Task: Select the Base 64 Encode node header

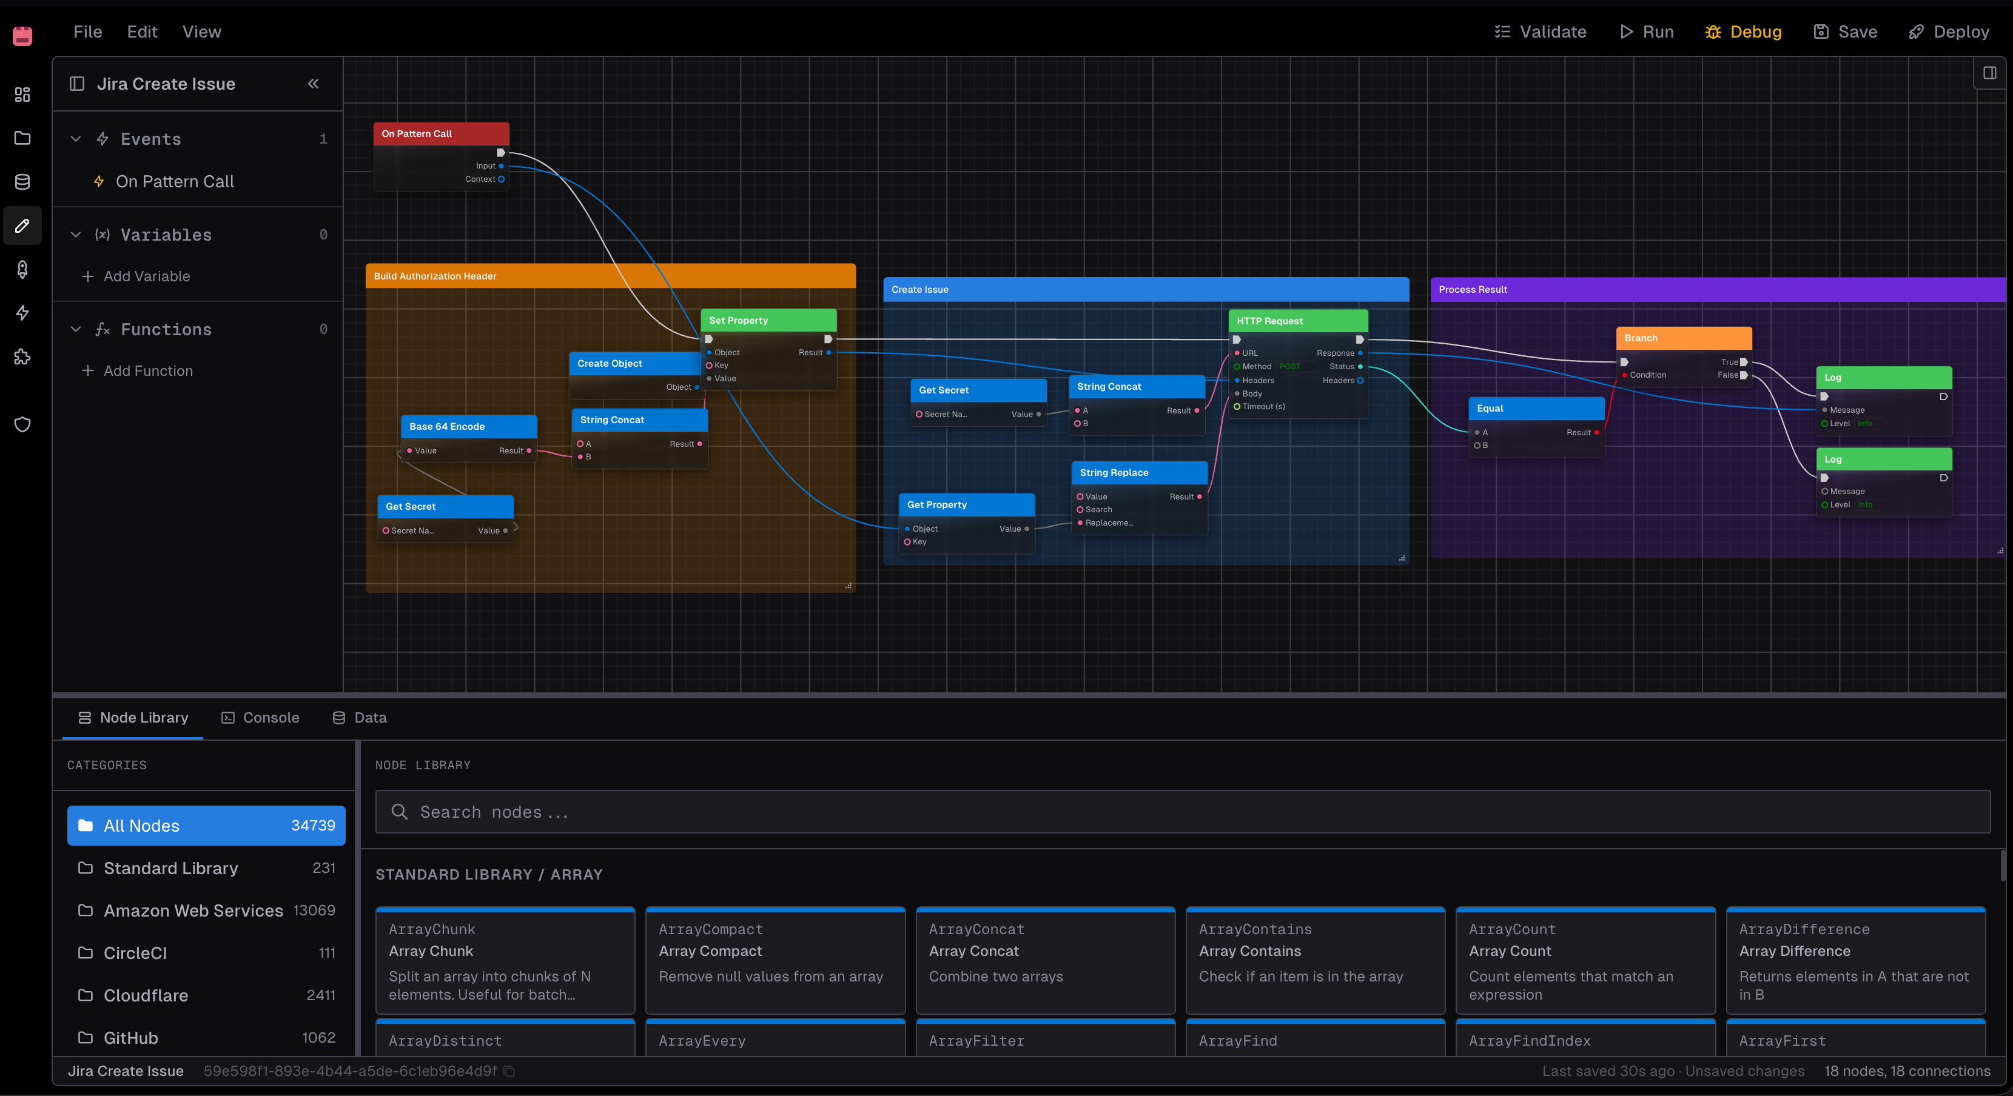Action: 469,427
